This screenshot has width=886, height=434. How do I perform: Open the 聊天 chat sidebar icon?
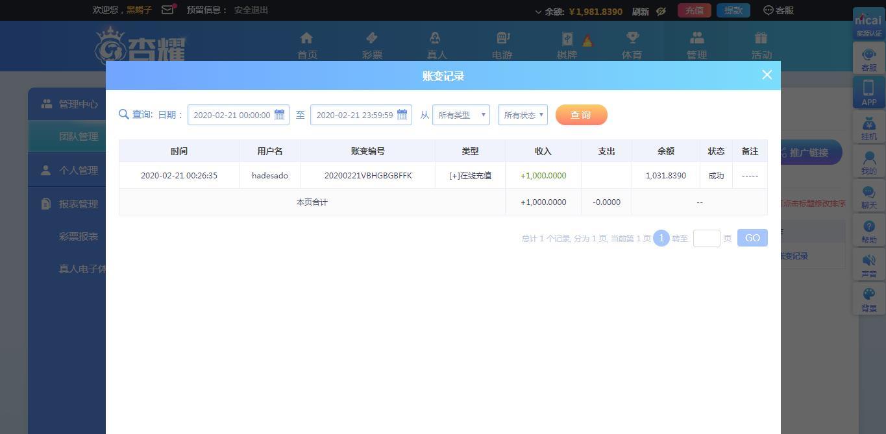(868, 197)
